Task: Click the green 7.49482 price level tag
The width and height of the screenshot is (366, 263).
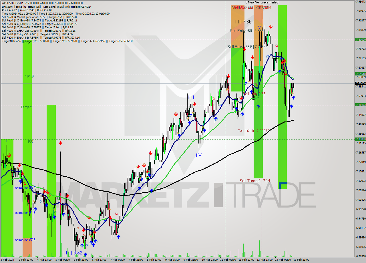Action: point(360,105)
